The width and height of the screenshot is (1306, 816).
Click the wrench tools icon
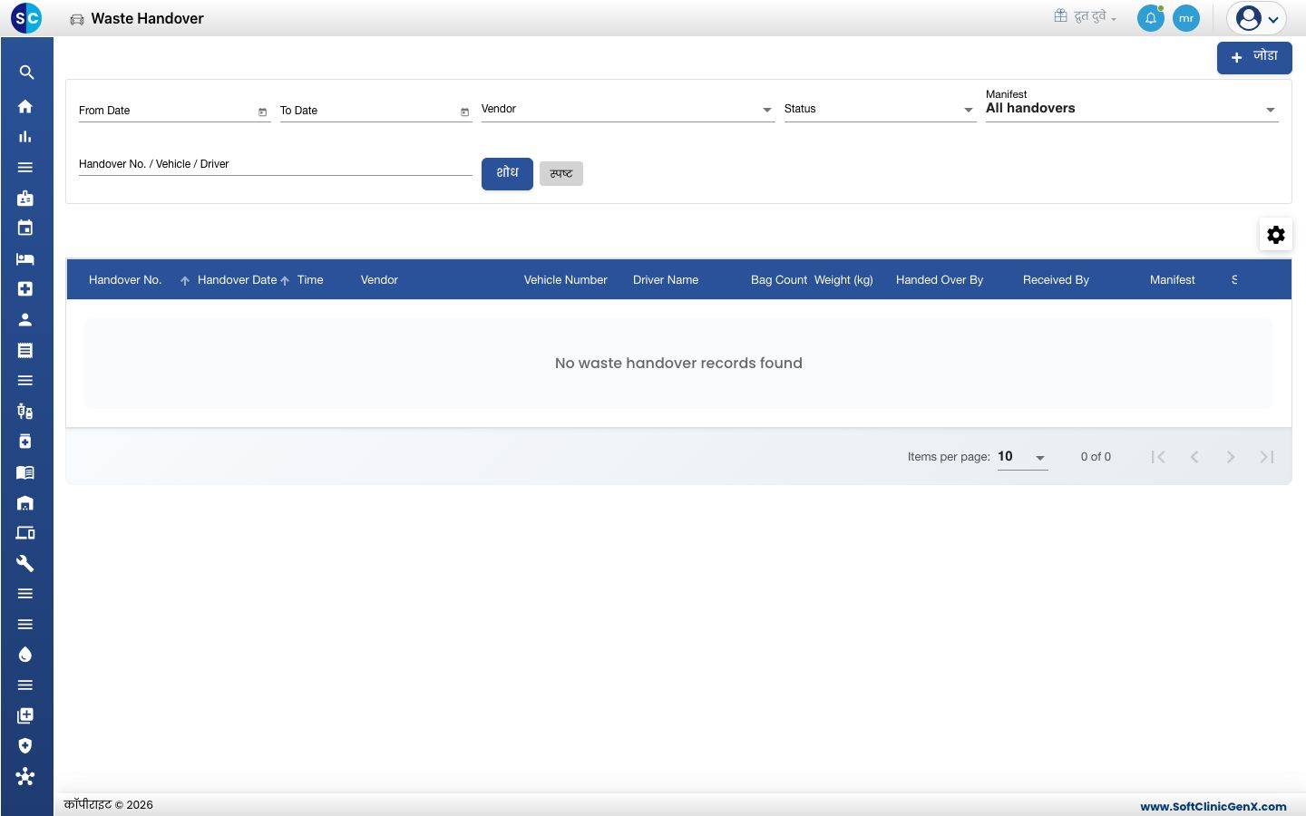(25, 564)
